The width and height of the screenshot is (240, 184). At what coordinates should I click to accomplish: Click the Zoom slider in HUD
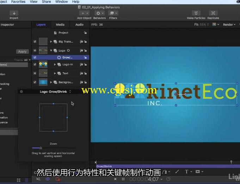point(53,148)
